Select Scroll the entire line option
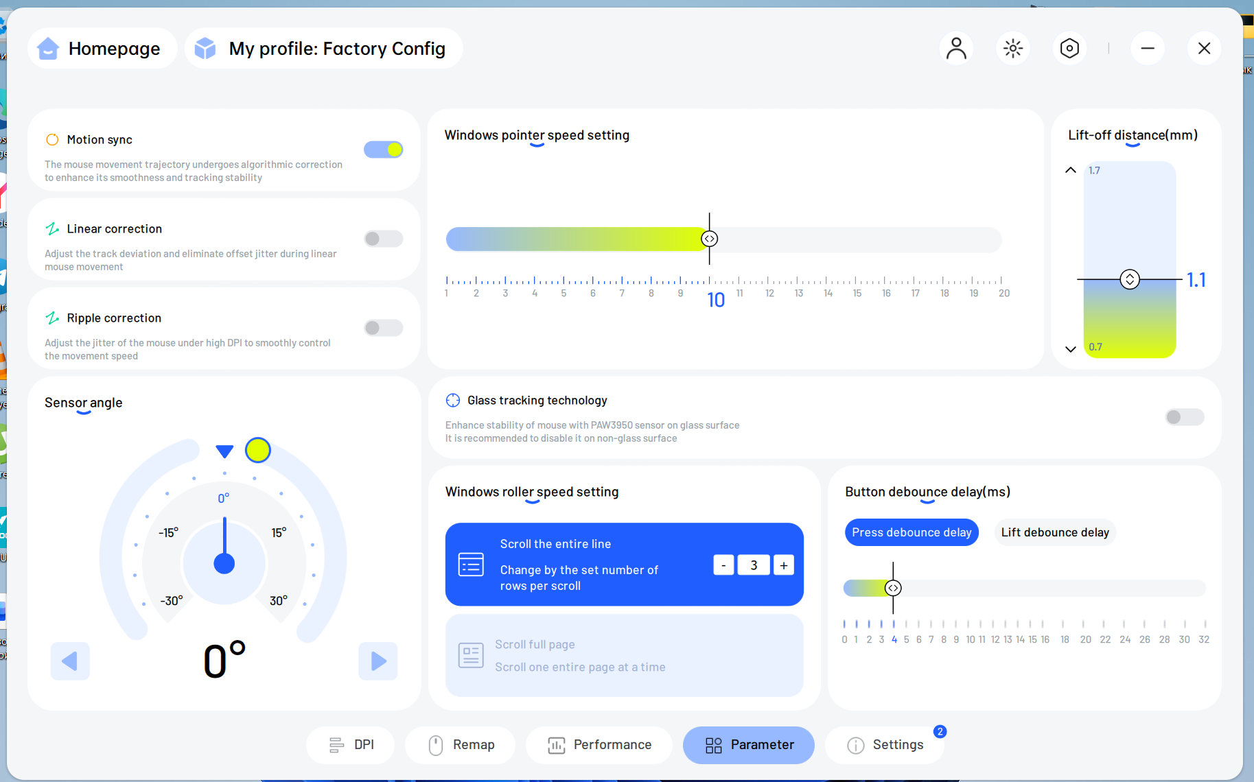The image size is (1254, 782). pyautogui.click(x=625, y=565)
